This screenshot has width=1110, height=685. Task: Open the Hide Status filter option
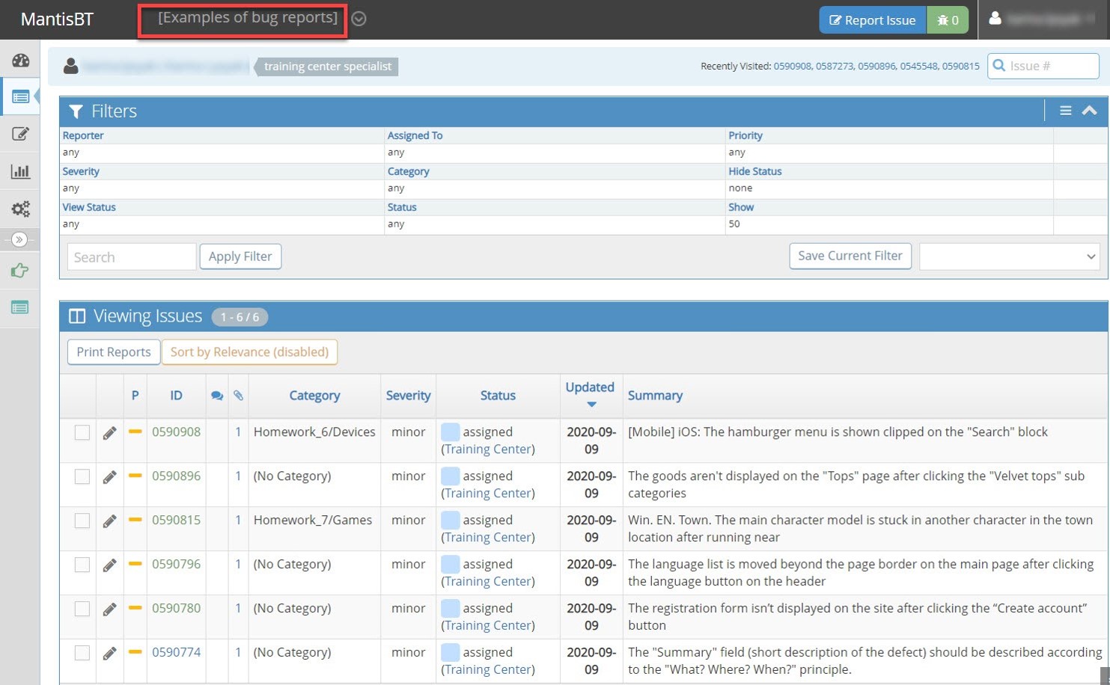click(x=755, y=171)
